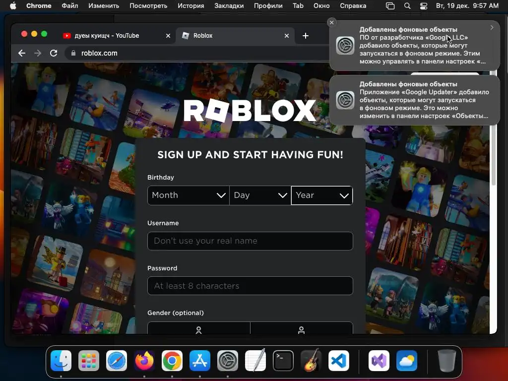This screenshot has width=508, height=381.
Task: Open the Окно menu
Action: pyautogui.click(x=321, y=6)
